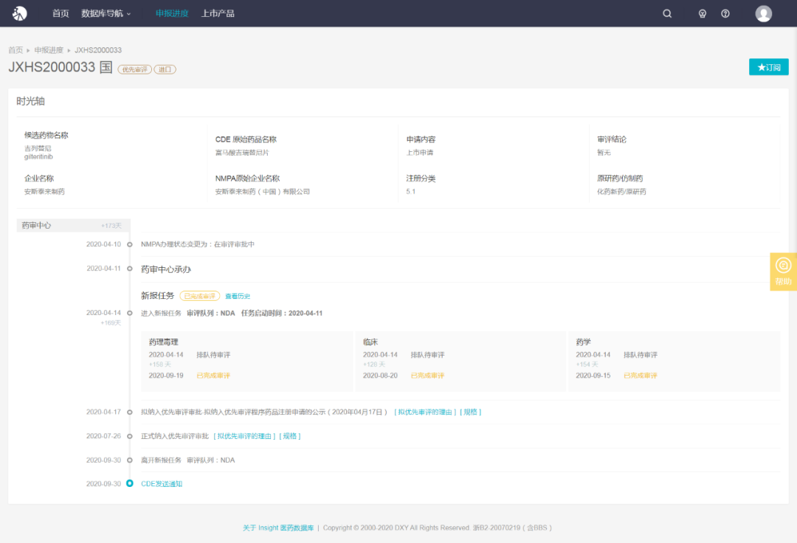The width and height of the screenshot is (797, 543).
Task: Click the 安斯泰来制药（中国）有限公司 company name
Action: coord(262,192)
